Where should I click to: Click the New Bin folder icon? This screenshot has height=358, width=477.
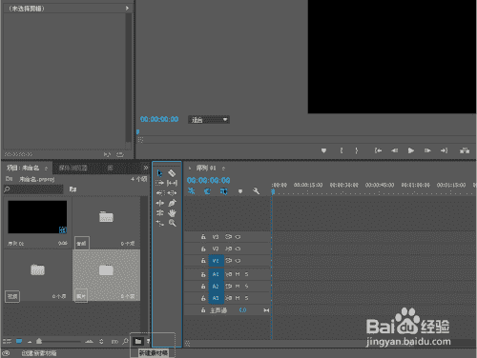138,342
